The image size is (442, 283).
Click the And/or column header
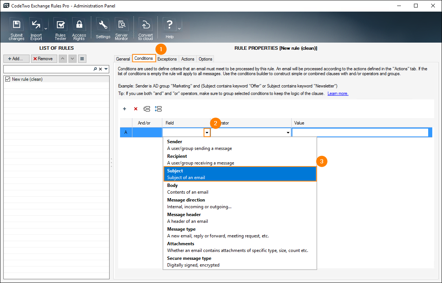coord(147,123)
